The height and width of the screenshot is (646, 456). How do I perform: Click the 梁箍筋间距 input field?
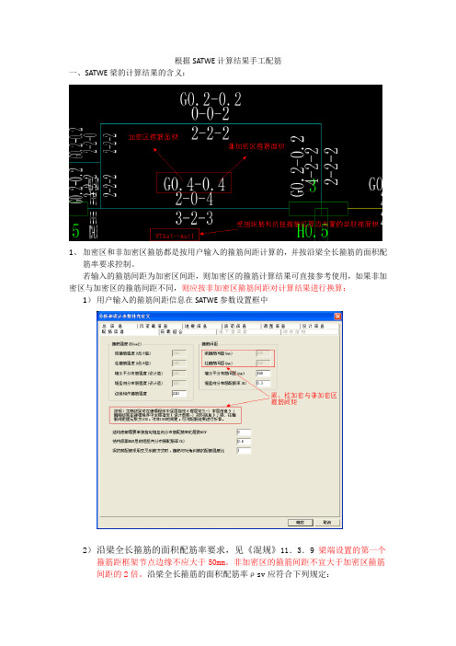(x=263, y=353)
